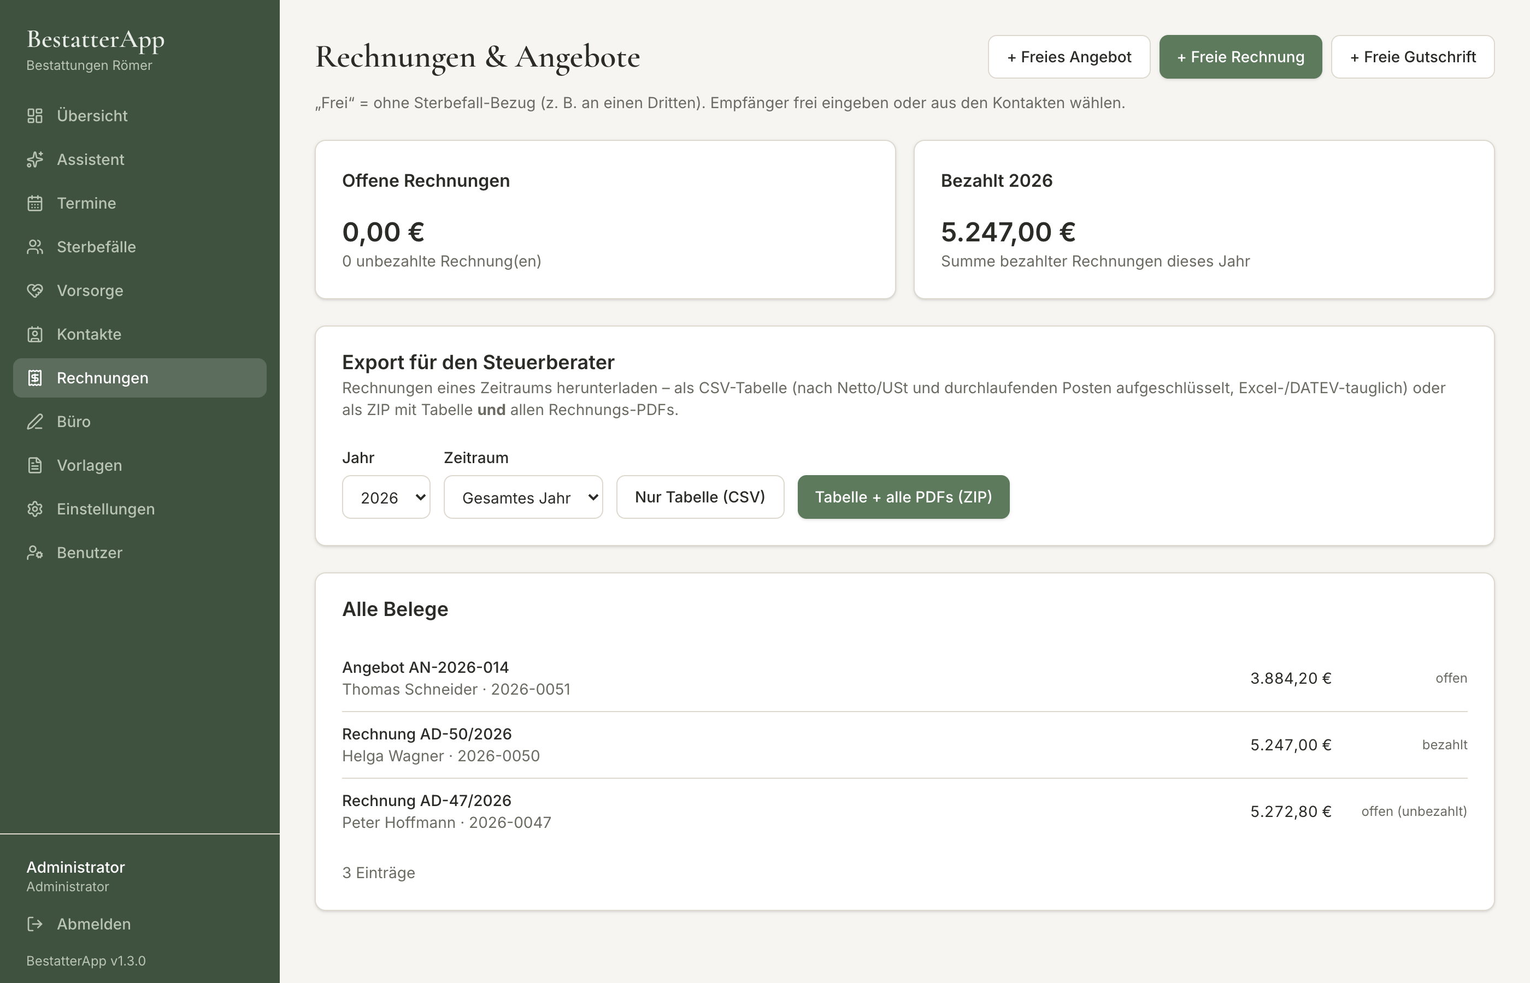Click the Offene Rechnungen card
The height and width of the screenshot is (983, 1530).
click(x=605, y=220)
